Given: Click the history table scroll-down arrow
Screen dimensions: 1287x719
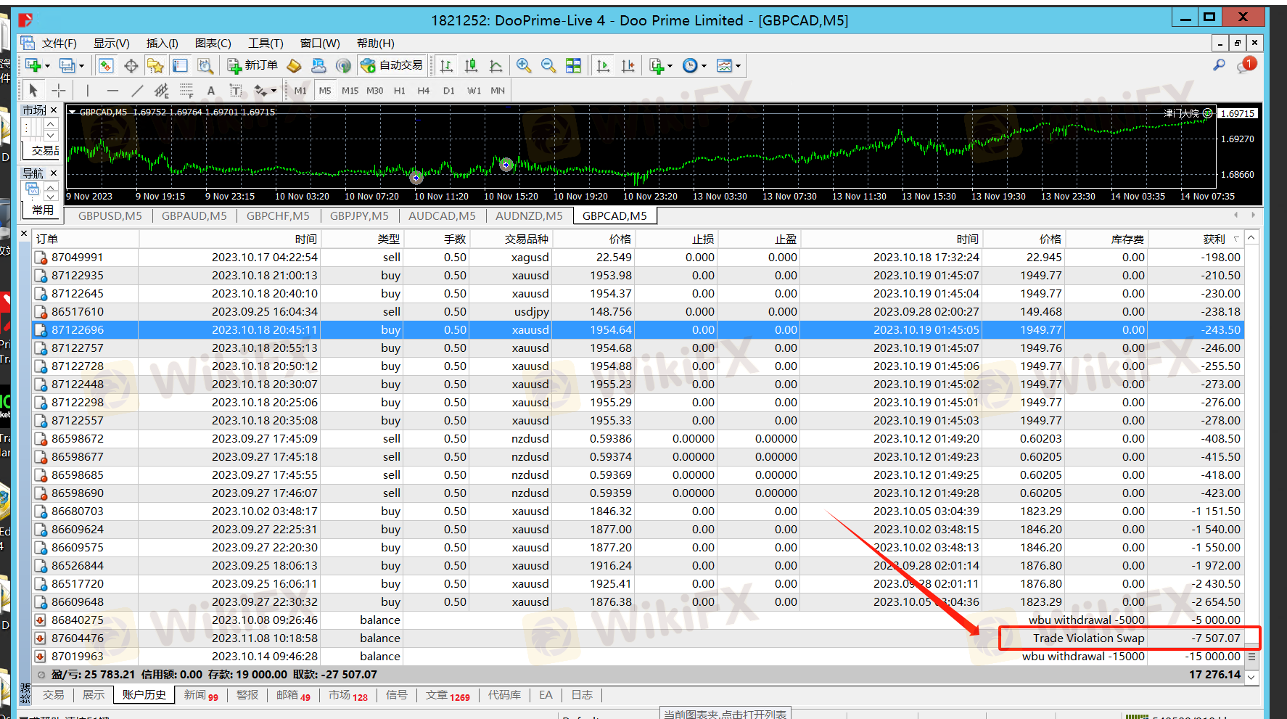Looking at the screenshot, I should click(x=1251, y=676).
